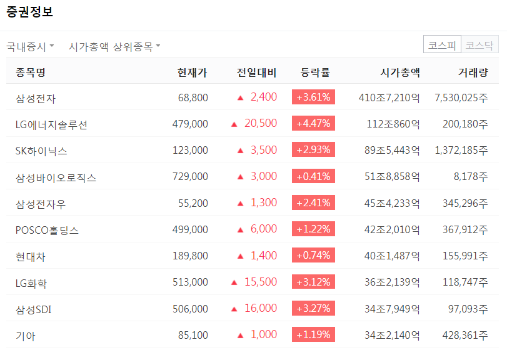Click the +1.22% change rate badge

(x=313, y=229)
